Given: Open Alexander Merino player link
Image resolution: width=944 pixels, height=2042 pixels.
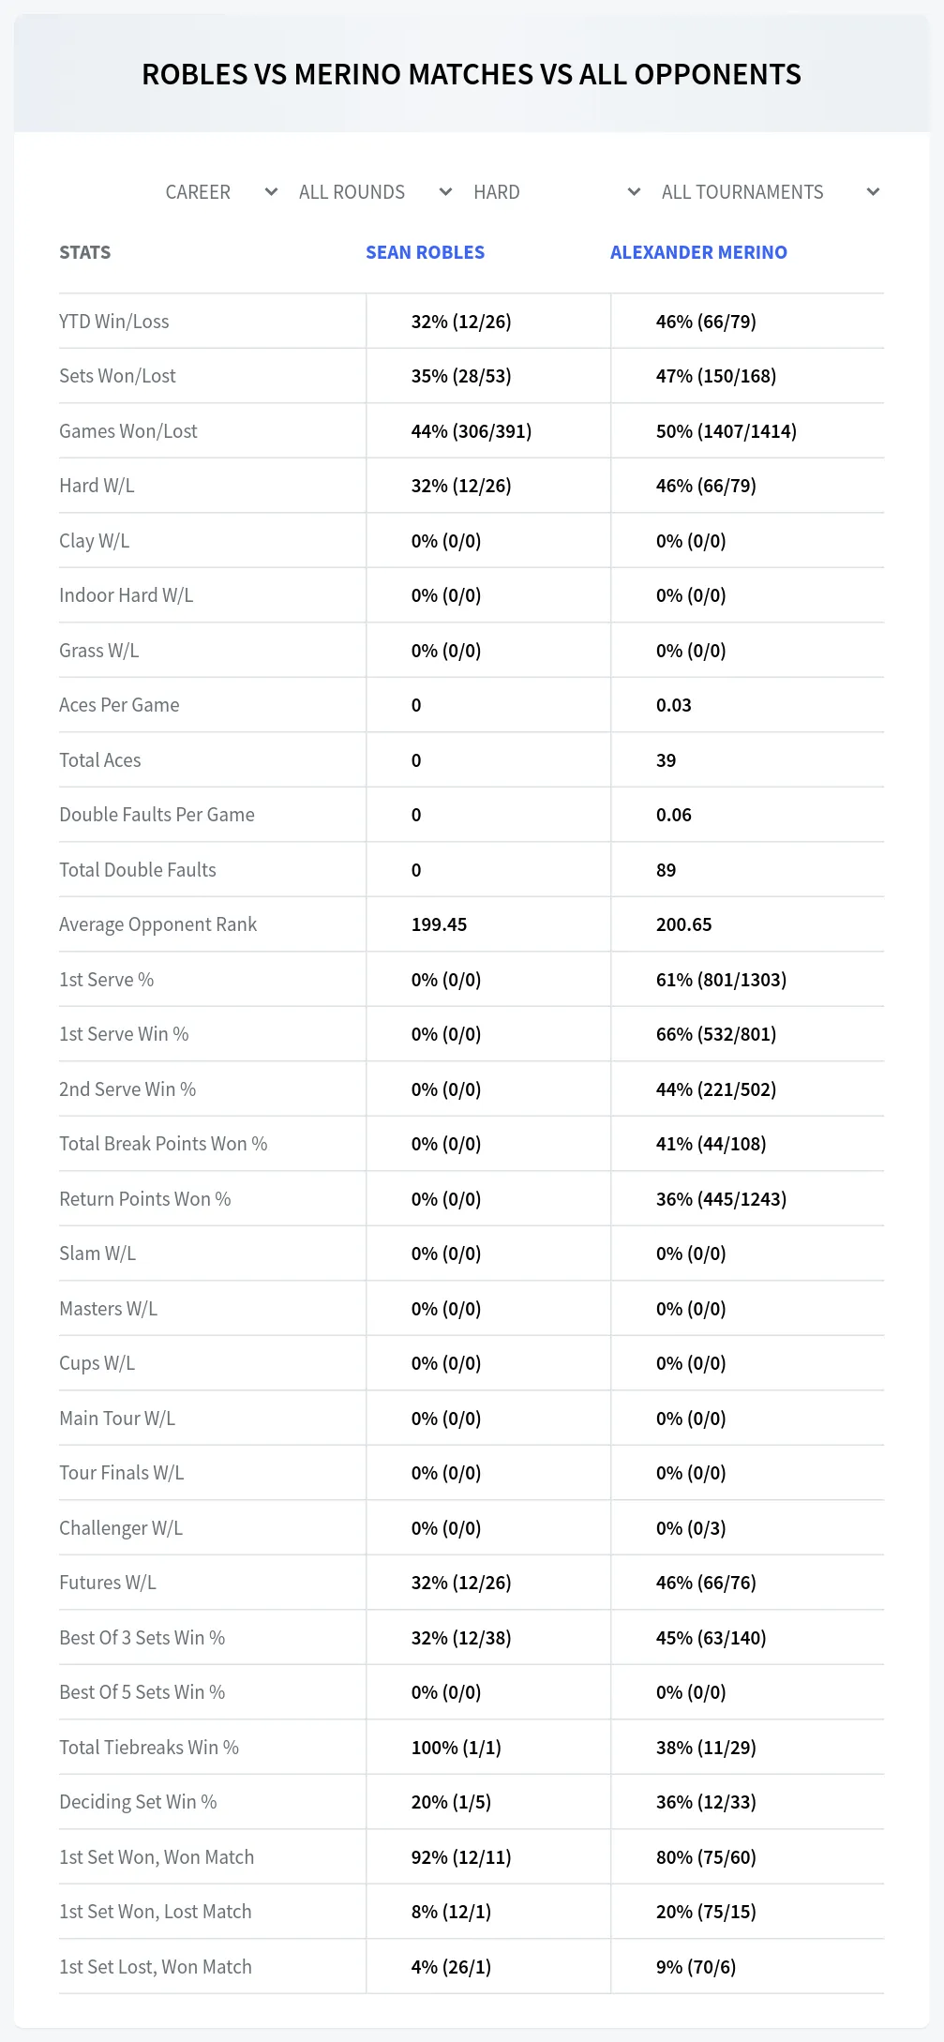Looking at the screenshot, I should click(698, 252).
